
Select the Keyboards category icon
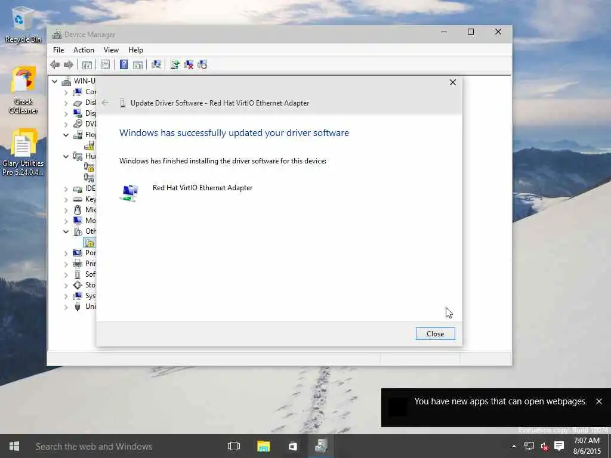78,199
